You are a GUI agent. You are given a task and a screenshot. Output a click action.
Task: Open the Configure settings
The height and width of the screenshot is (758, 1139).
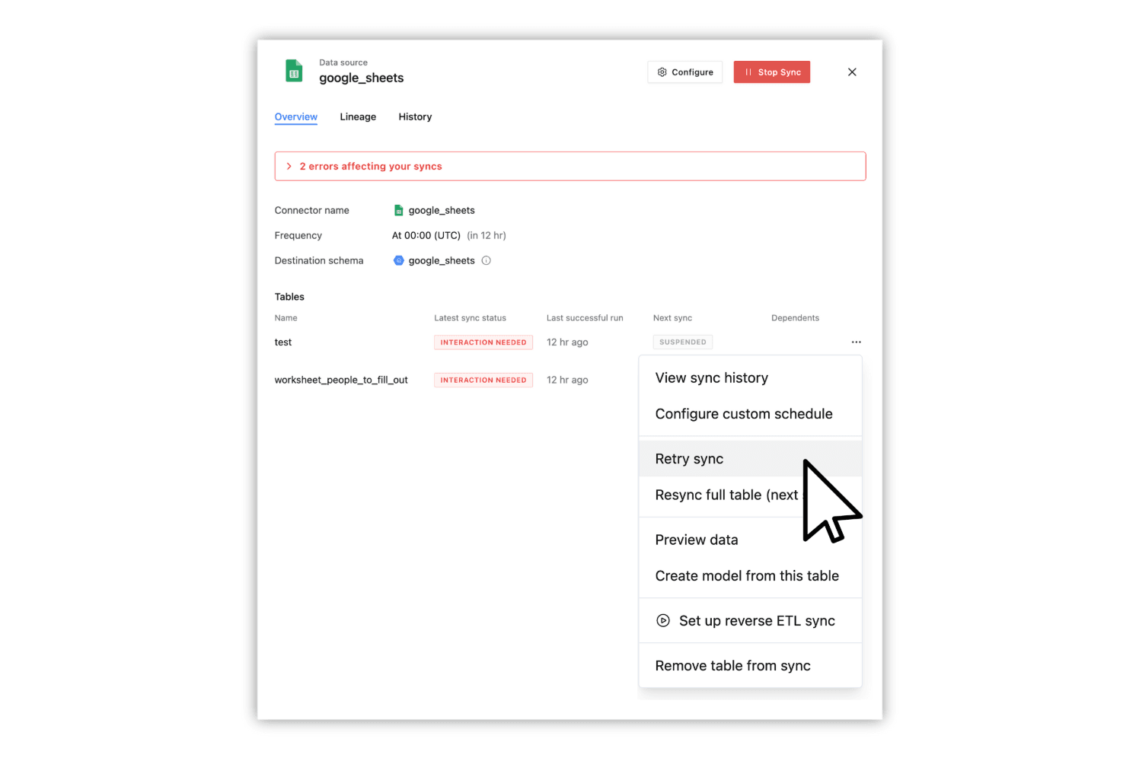[x=684, y=72]
